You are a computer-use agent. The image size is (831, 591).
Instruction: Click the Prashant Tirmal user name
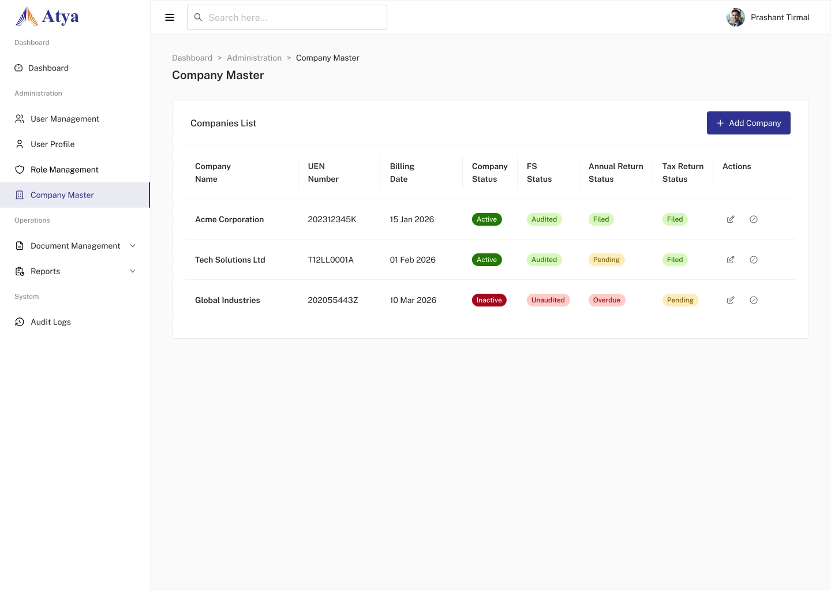pyautogui.click(x=780, y=17)
